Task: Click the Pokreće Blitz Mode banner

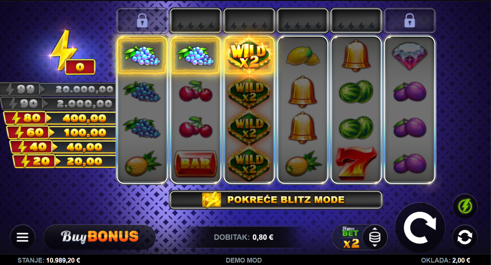Action: click(x=276, y=200)
